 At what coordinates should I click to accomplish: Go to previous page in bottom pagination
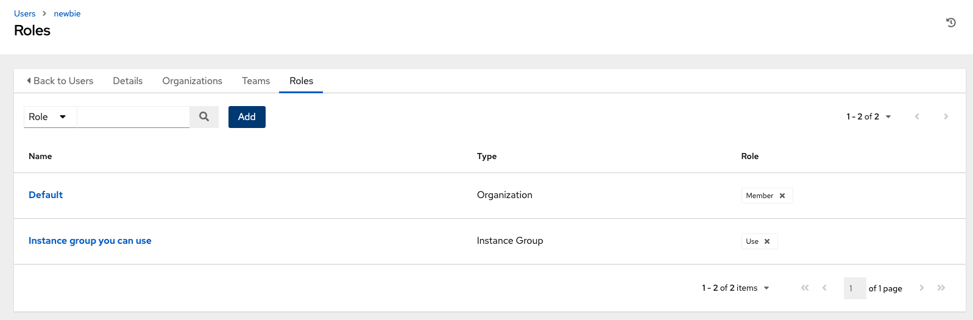[824, 288]
